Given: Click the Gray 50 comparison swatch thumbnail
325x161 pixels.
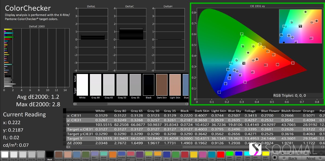Looking at the screenshot, I should [122, 85].
